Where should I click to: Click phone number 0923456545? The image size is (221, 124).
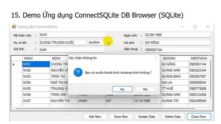coord(199,101)
